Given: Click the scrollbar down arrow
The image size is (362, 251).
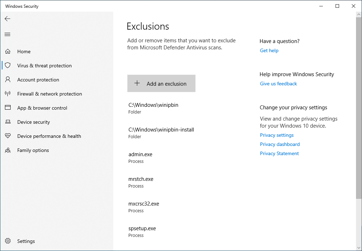Looking at the screenshot, I should click(359, 248).
